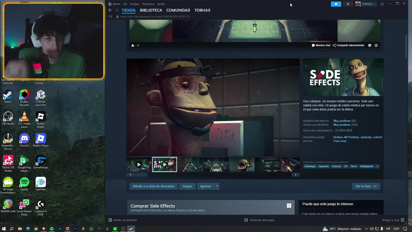Screen dimensions: 412x232
Task: Click the store URL address field
Action: click(x=155, y=16)
